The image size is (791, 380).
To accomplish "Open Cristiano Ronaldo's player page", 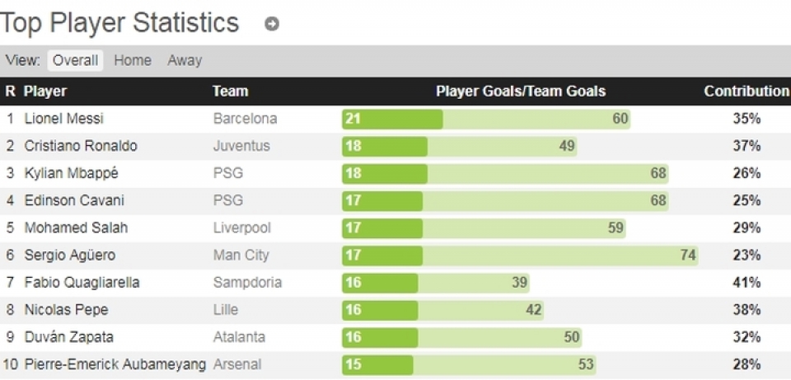I will point(81,146).
